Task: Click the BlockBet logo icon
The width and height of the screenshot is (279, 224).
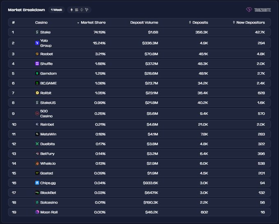Action: pyautogui.click(x=37, y=193)
